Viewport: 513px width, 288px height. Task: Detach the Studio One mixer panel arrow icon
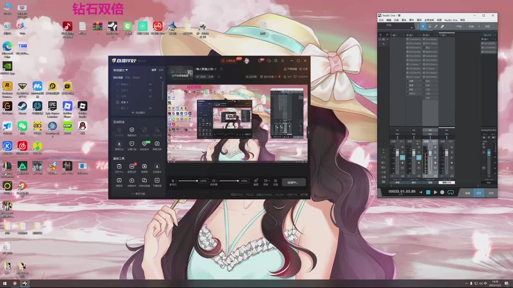pos(387,35)
